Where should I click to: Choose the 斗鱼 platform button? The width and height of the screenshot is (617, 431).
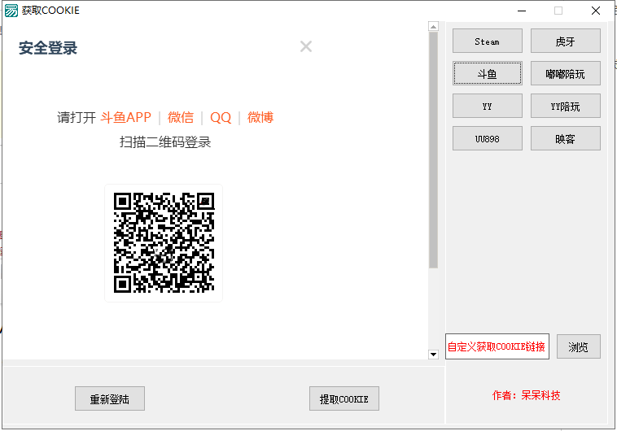point(487,73)
